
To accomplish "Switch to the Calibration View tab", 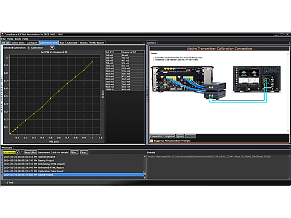I will tap(48, 42).
